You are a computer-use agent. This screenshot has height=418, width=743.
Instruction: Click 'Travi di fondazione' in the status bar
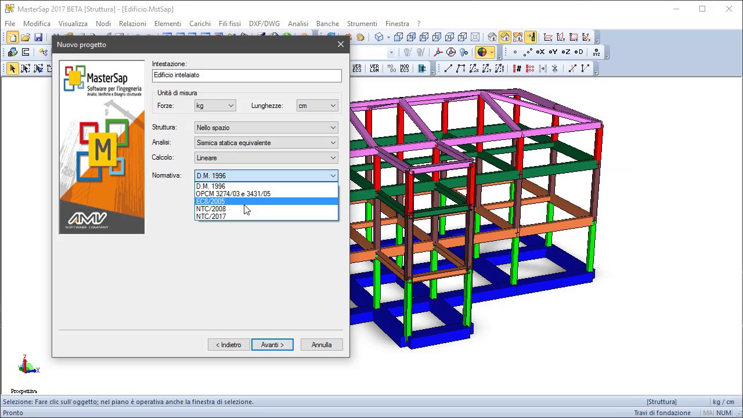coord(662,413)
